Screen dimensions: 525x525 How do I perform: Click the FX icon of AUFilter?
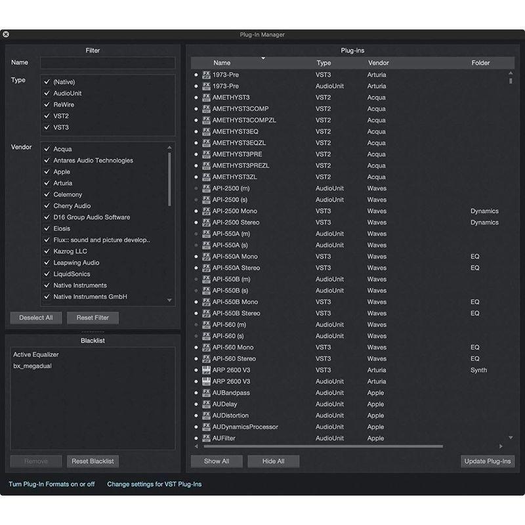[206, 438]
